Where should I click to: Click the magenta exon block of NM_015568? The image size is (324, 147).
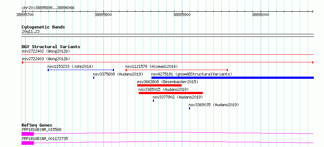point(28,134)
